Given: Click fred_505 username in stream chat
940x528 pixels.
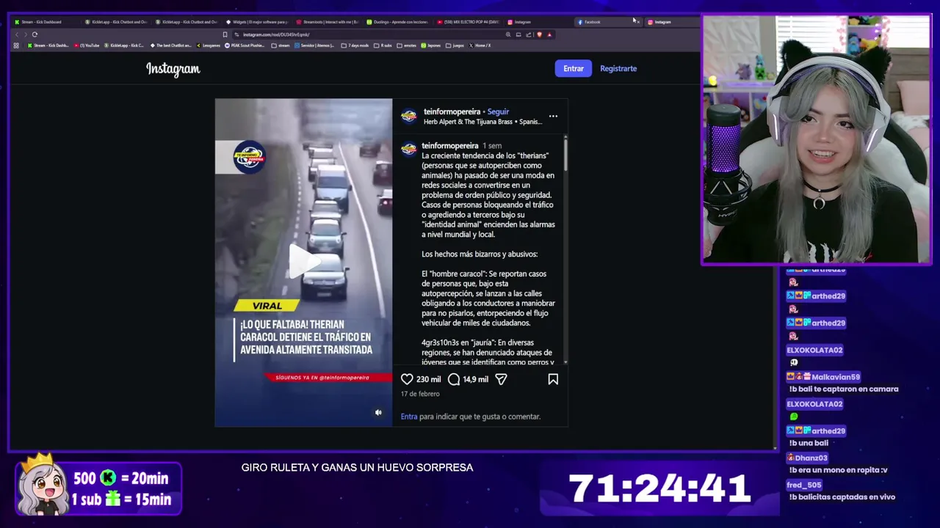Looking at the screenshot, I should (803, 485).
